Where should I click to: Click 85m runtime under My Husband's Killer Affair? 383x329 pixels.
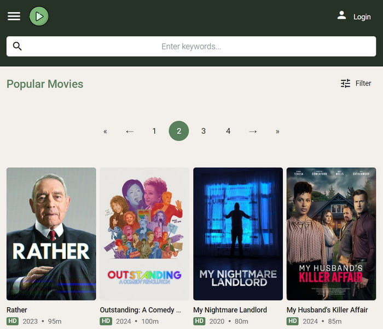pyautogui.click(x=335, y=321)
